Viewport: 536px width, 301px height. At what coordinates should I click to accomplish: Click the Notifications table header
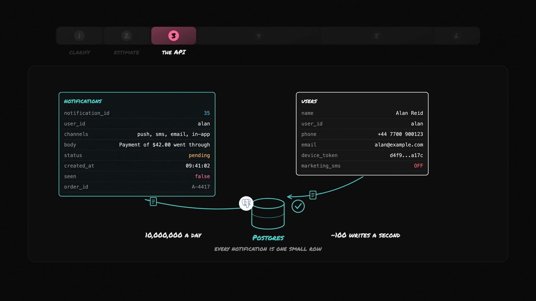[x=83, y=101]
